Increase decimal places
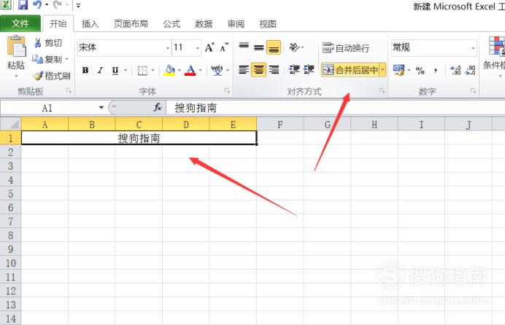 pos(455,70)
